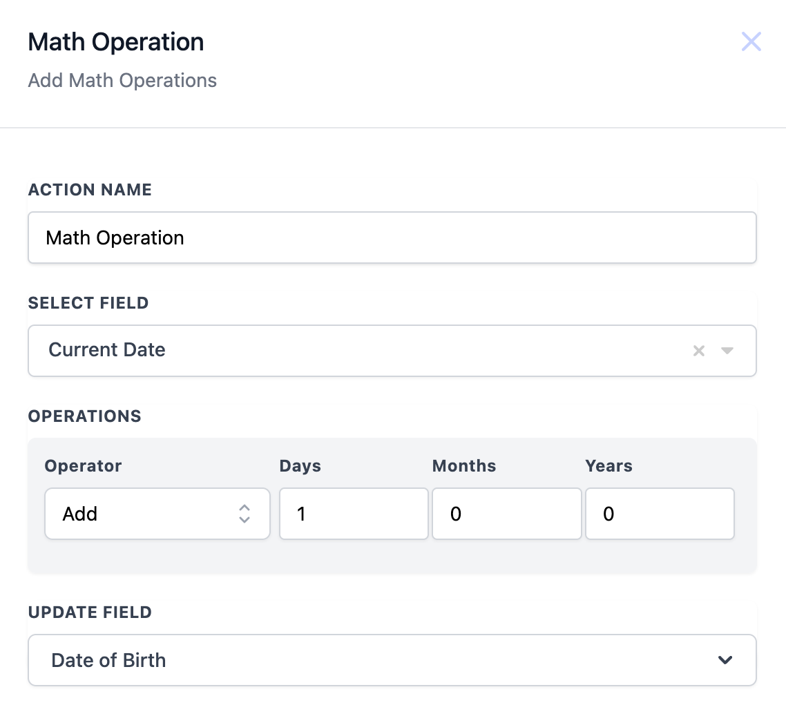Click the Days column label
This screenshot has width=786, height=725.
pyautogui.click(x=300, y=466)
